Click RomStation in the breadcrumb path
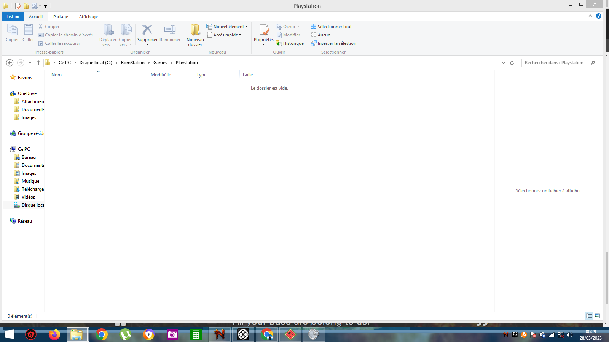 [133, 63]
